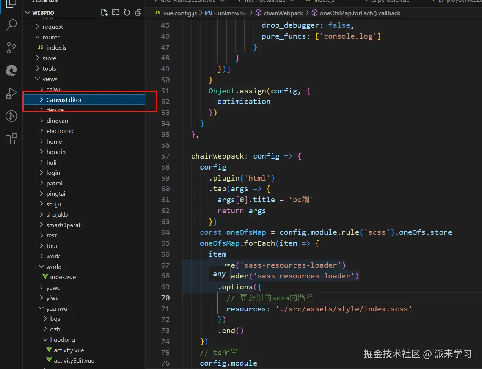Viewport: 482px width, 369px height.
Task: Click '.plugin('html')' on line 59
Action: coord(242,178)
